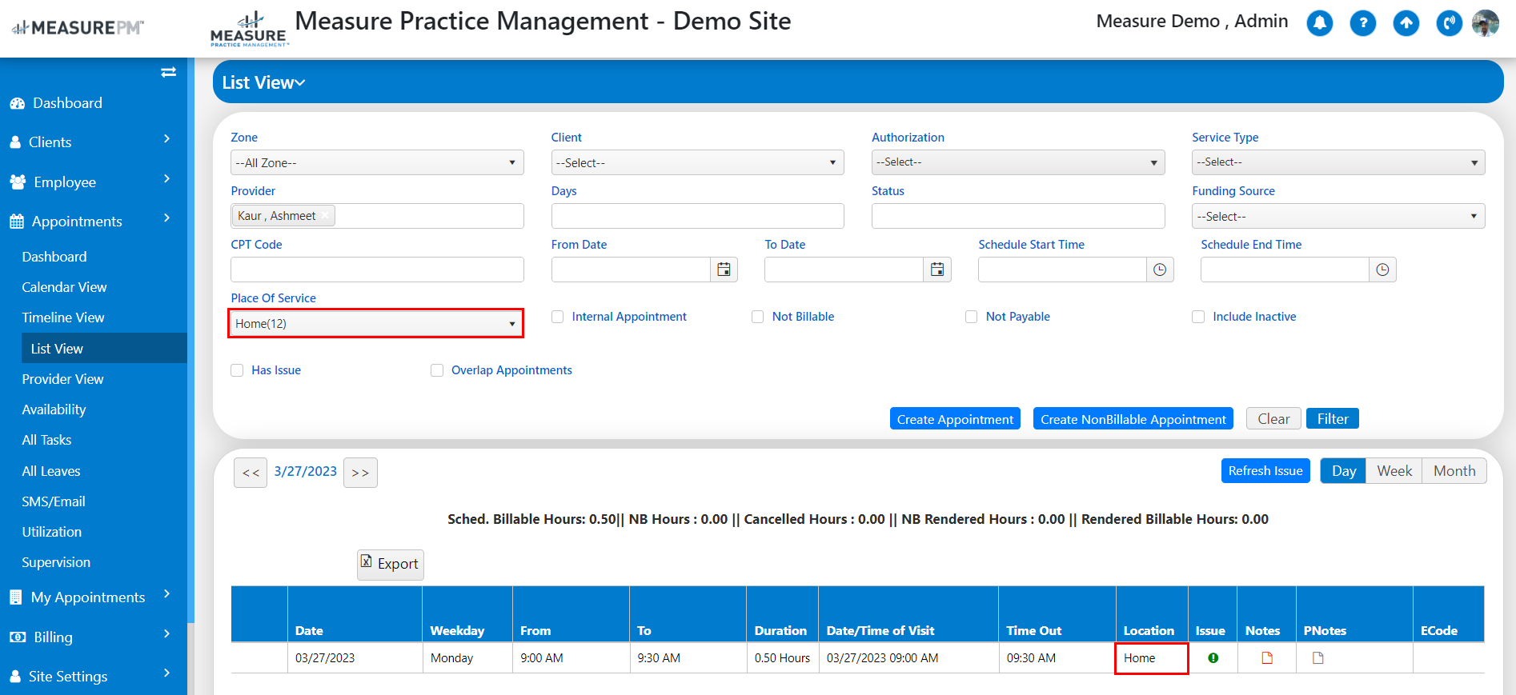
Task: Click the 3/27/2023 date link
Action: [x=306, y=472]
